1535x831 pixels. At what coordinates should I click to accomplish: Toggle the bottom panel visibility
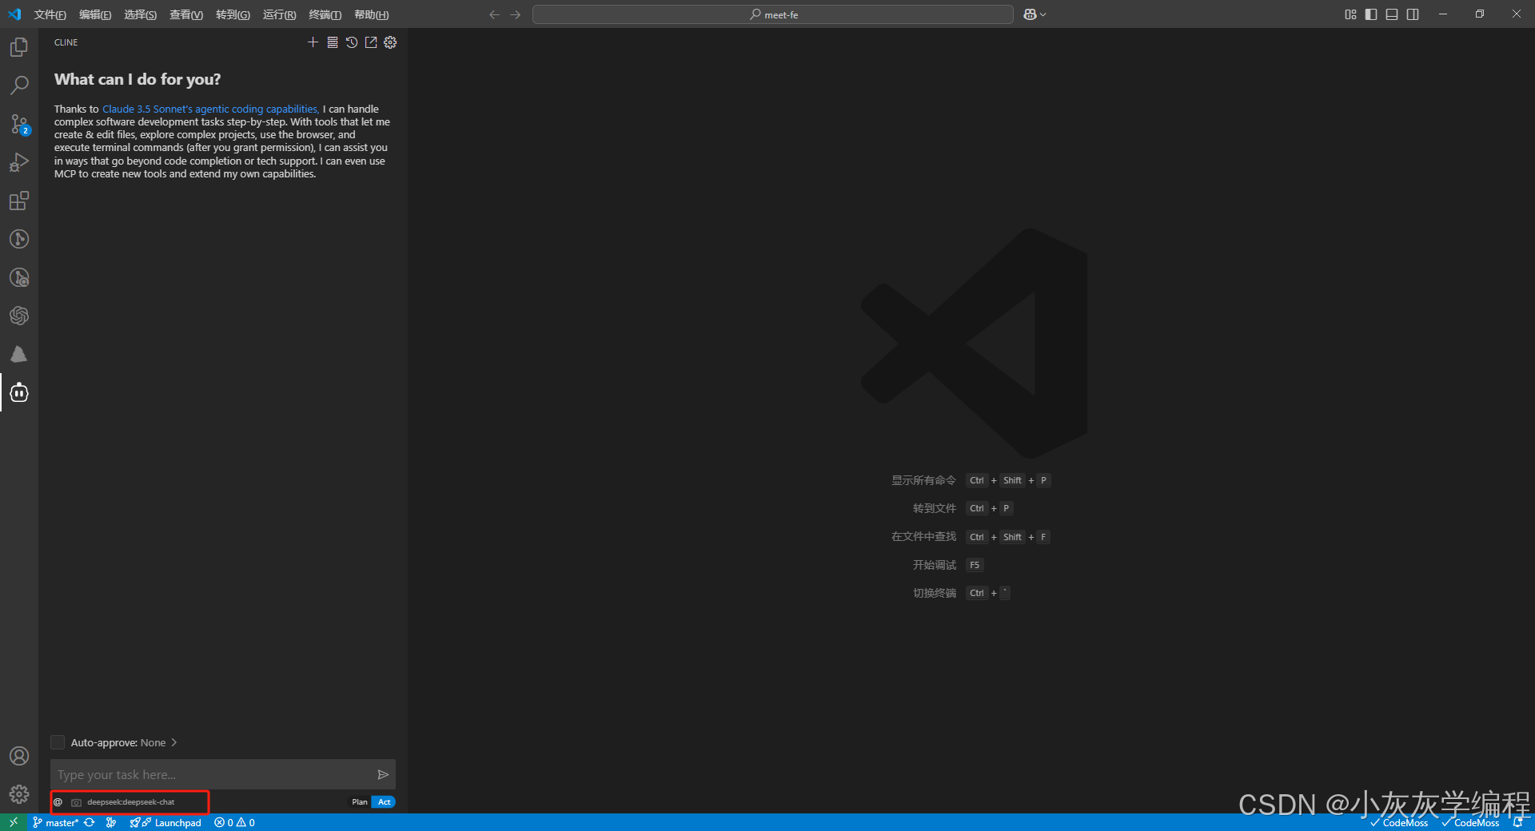(x=1392, y=14)
